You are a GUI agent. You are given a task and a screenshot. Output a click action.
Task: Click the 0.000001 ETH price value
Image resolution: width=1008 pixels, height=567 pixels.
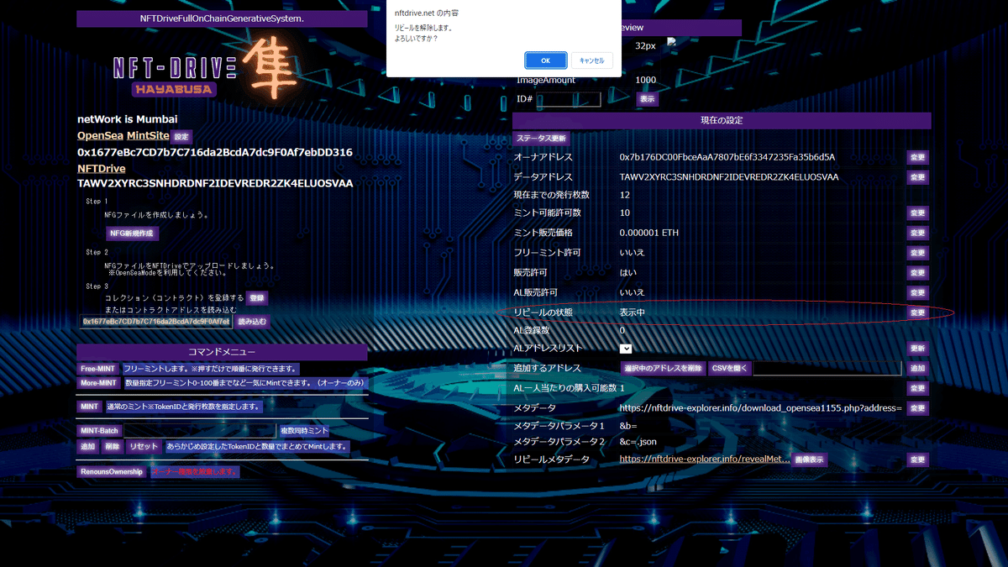click(649, 233)
